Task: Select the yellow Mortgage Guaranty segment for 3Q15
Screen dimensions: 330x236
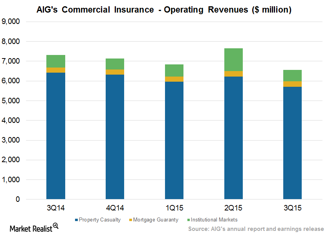Action: point(293,84)
